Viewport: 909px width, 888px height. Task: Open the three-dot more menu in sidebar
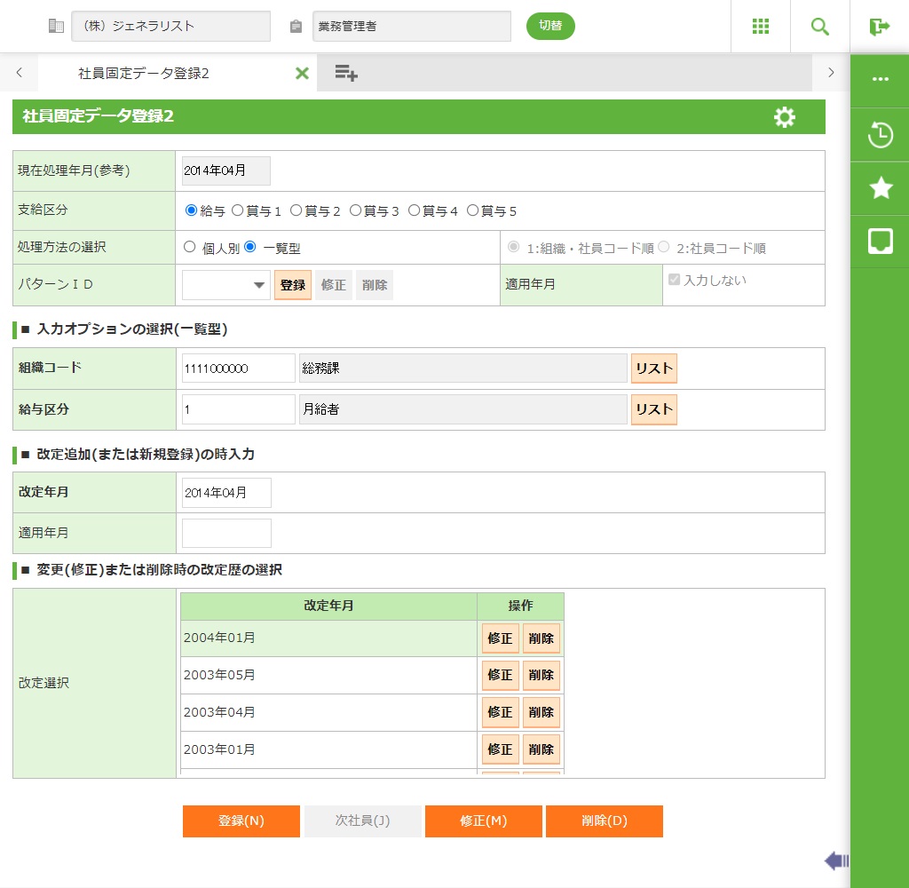[x=880, y=79]
